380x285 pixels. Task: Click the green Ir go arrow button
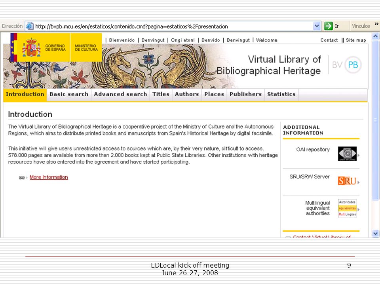click(329, 26)
